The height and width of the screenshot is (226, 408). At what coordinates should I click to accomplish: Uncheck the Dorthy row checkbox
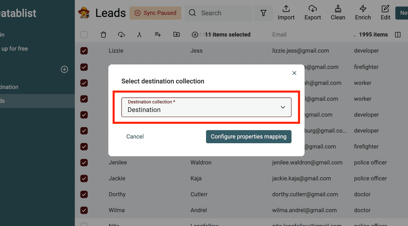(84, 194)
